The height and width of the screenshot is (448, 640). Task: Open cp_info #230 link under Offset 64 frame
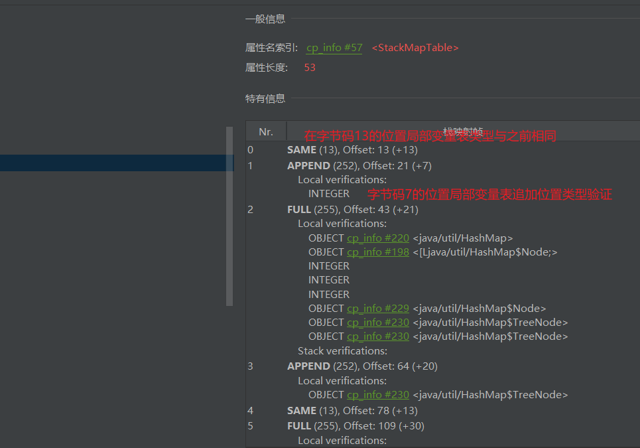tap(378, 394)
